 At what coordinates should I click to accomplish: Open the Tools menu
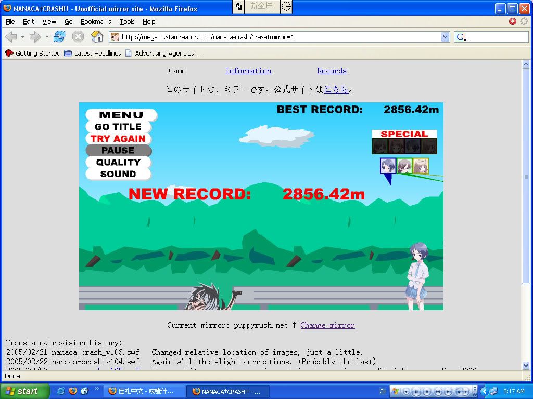coord(127,22)
